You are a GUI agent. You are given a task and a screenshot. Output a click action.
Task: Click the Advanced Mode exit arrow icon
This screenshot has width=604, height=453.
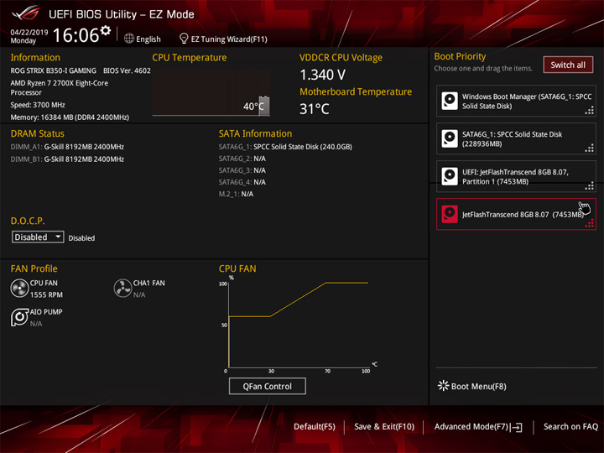click(517, 427)
